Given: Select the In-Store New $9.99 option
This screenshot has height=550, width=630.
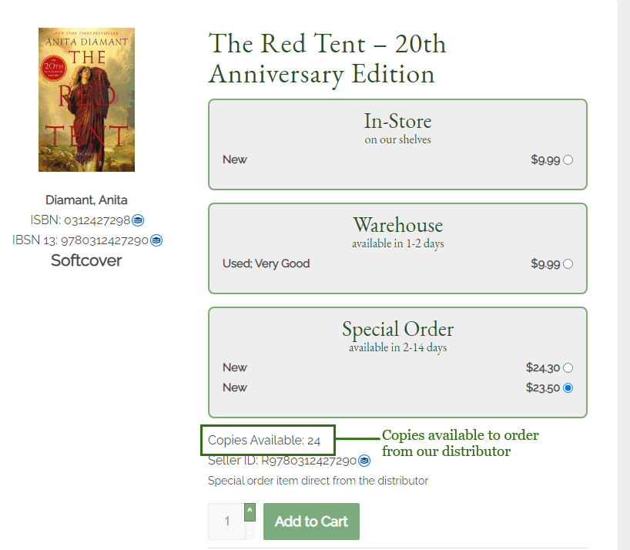Looking at the screenshot, I should 568,160.
